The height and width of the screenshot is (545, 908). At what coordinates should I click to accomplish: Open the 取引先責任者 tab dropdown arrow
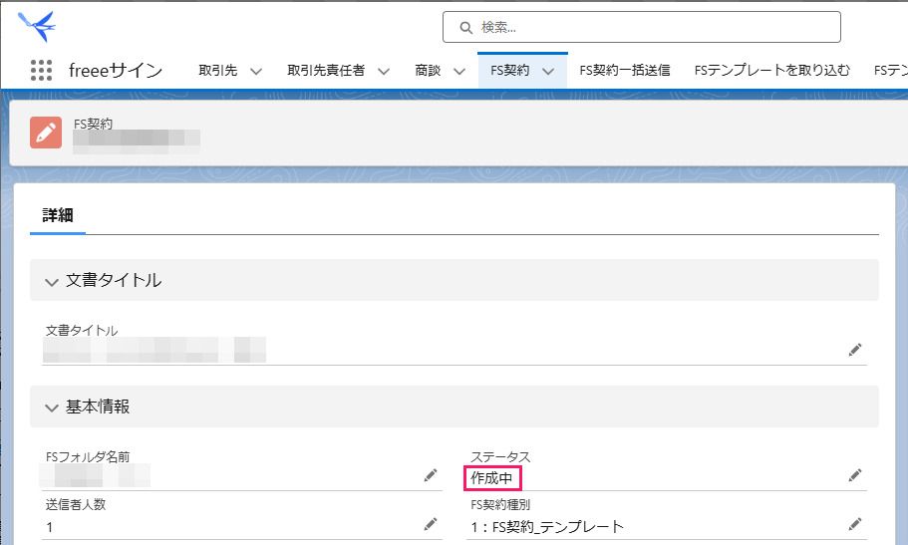point(384,71)
